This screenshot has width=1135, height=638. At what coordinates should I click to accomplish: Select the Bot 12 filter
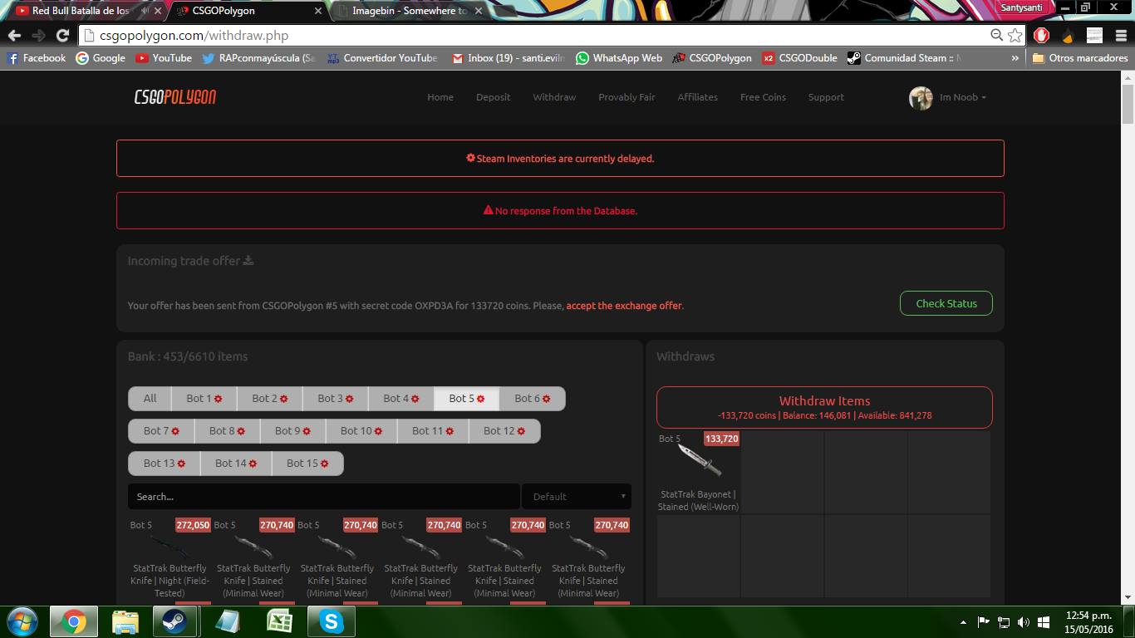click(504, 431)
